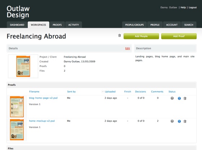Click the workspace thumbnail in Details
This screenshot has width=202, height=150.
coord(23,66)
